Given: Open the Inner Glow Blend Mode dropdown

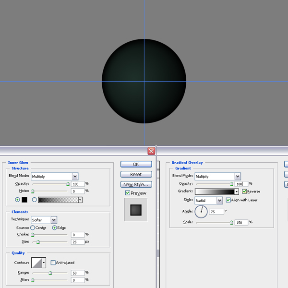Looking at the screenshot, I should pos(55,176).
